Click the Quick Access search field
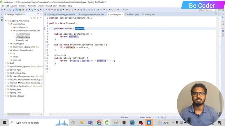 tap(207, 10)
